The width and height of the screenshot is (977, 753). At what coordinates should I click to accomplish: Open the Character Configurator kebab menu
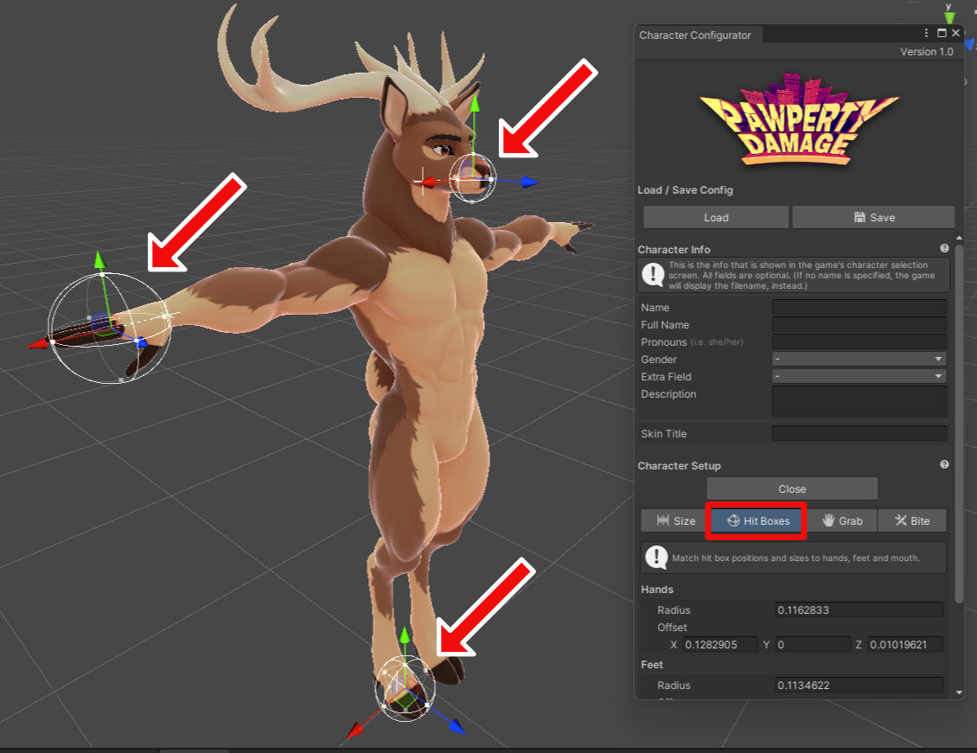point(927,33)
